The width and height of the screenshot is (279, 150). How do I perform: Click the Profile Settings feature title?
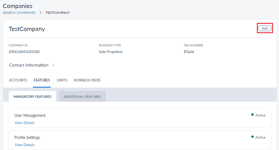[x=27, y=138]
